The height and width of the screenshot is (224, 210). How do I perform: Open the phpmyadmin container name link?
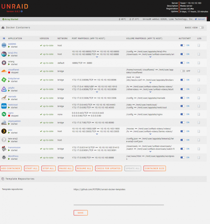[x=14, y=121]
